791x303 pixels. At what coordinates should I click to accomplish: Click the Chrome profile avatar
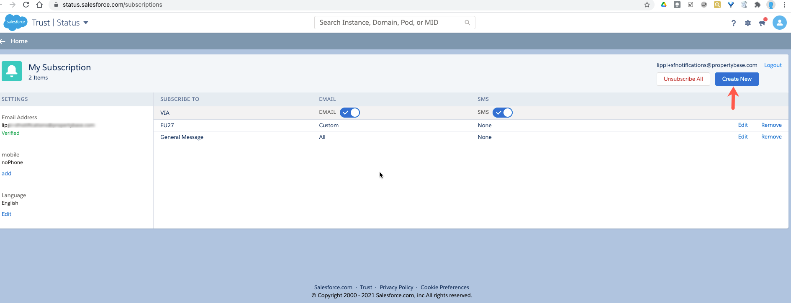(x=771, y=5)
